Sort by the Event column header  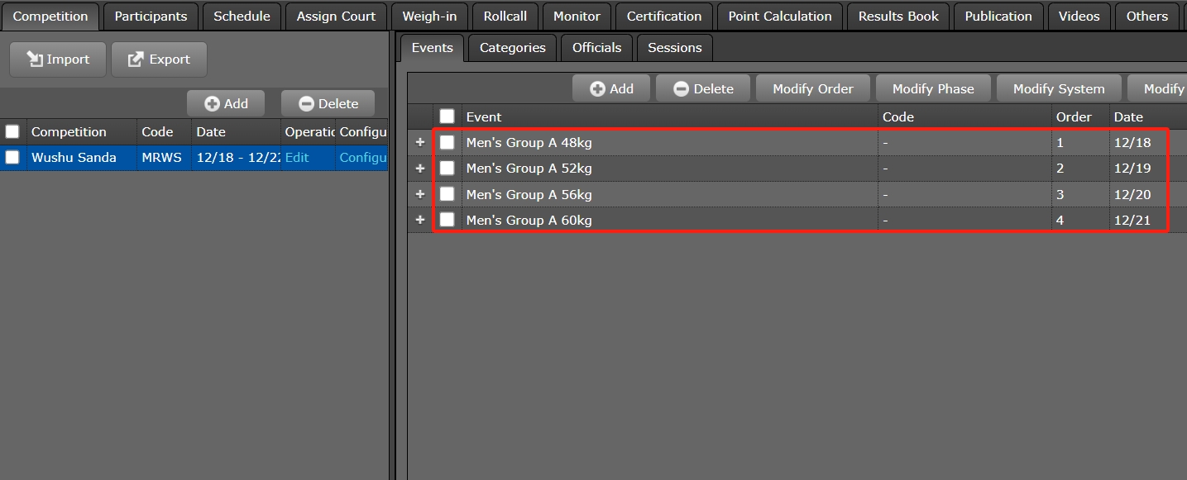pos(484,116)
